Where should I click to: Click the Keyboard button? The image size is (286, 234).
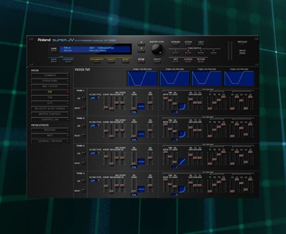point(176,44)
